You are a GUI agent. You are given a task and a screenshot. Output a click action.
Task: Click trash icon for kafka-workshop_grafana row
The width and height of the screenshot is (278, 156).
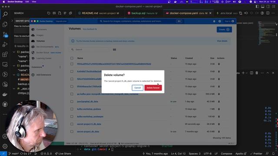[219, 109]
